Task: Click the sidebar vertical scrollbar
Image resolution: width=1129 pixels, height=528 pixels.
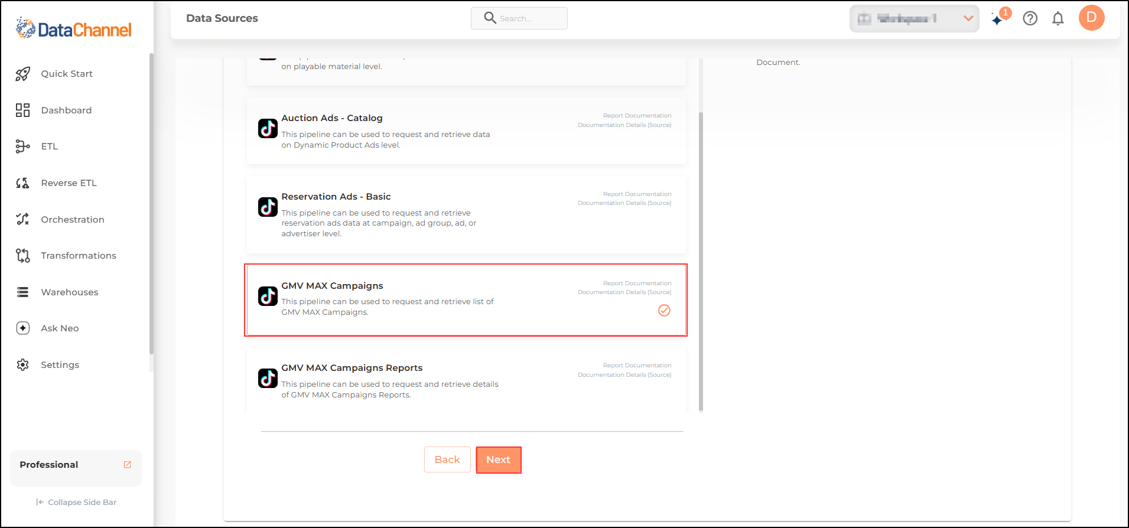Action: (151, 204)
